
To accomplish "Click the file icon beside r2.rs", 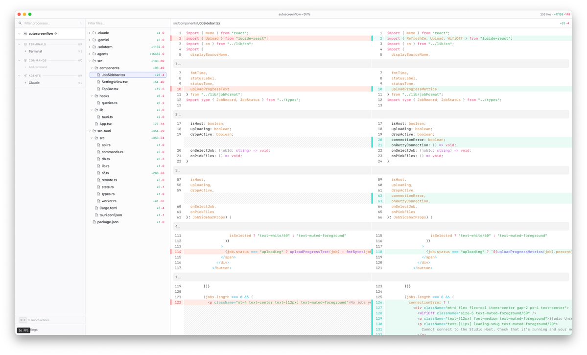I will (x=98, y=173).
